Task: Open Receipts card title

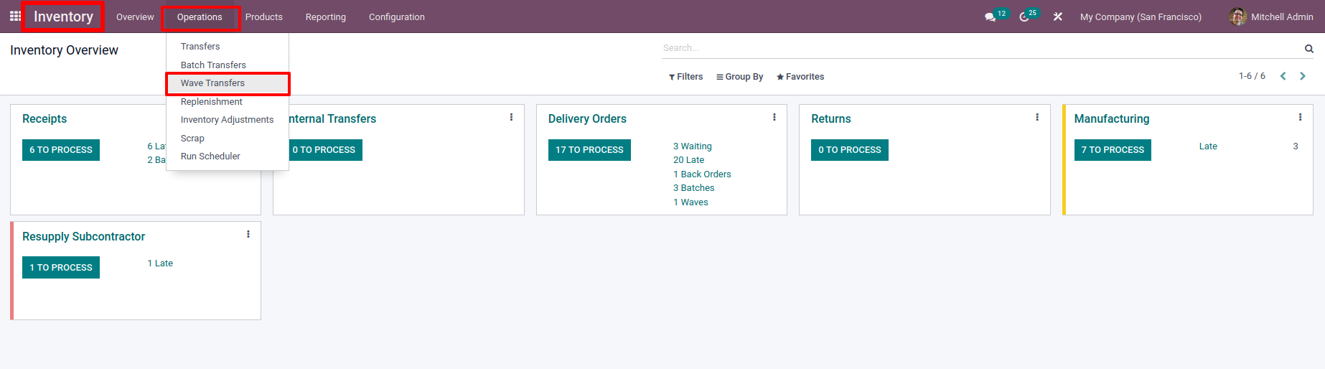Action: pyautogui.click(x=45, y=119)
